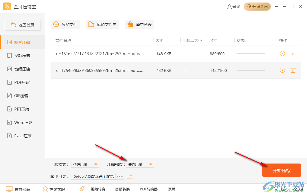Open GIF压缩 section
This screenshot has height=195, width=307.
point(23,96)
